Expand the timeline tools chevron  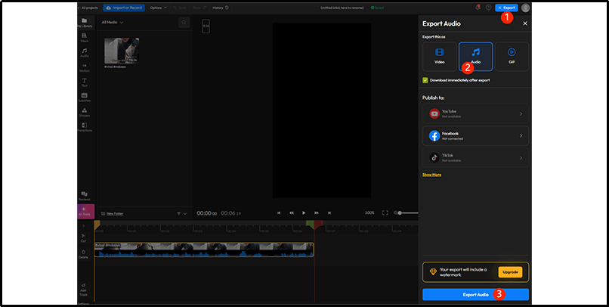coord(83,226)
